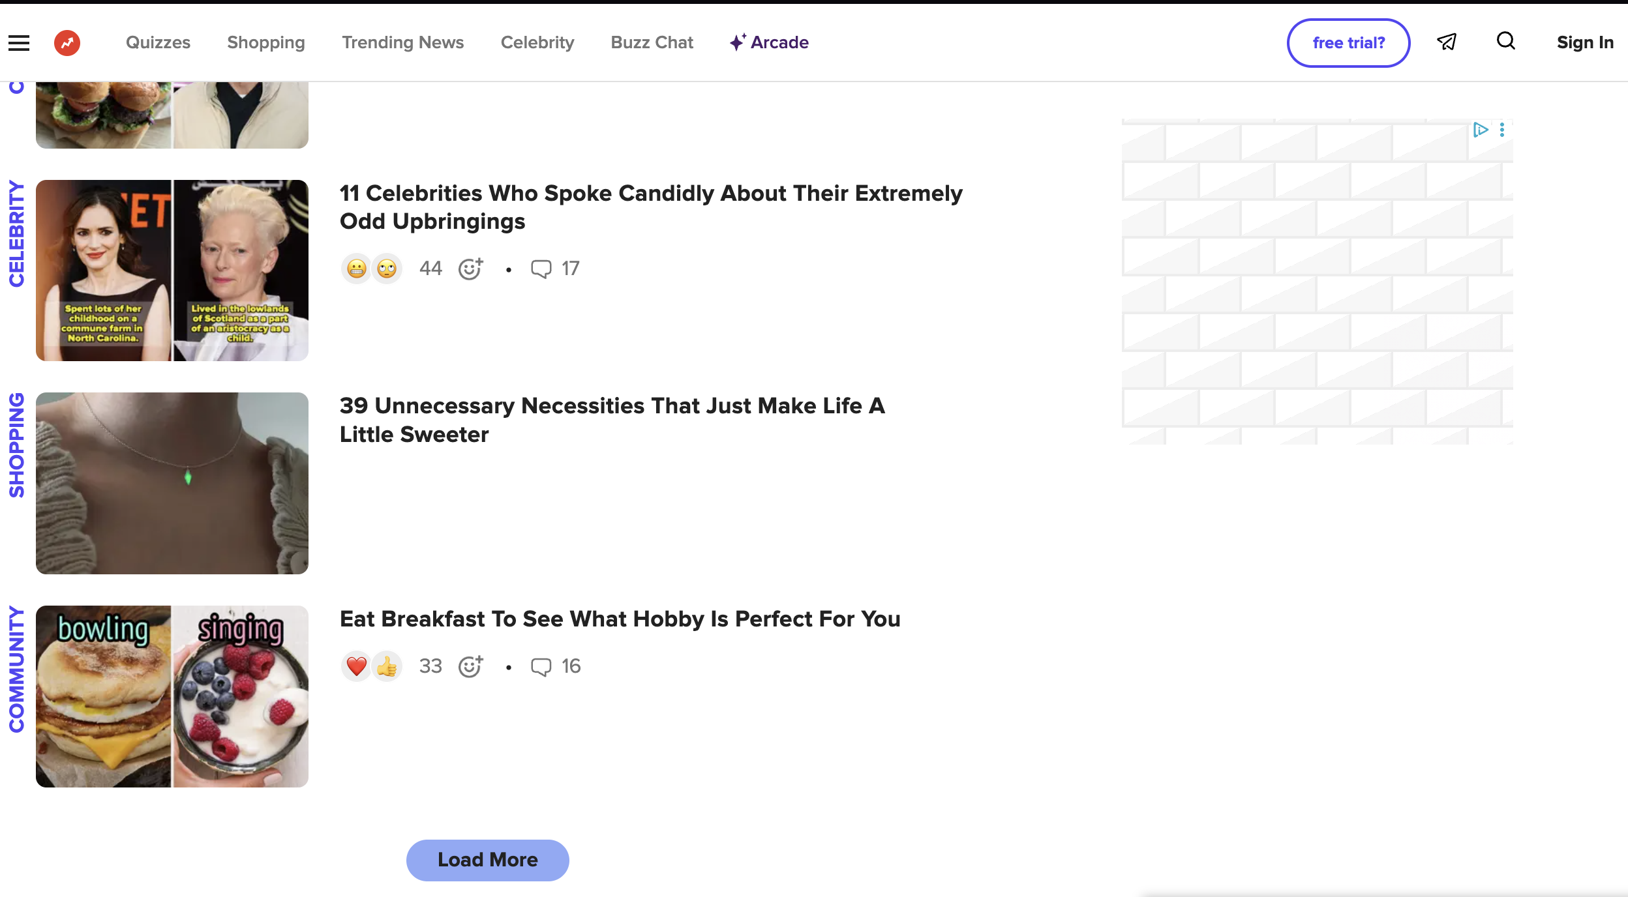Open the ad options three-dot menu

(x=1502, y=130)
